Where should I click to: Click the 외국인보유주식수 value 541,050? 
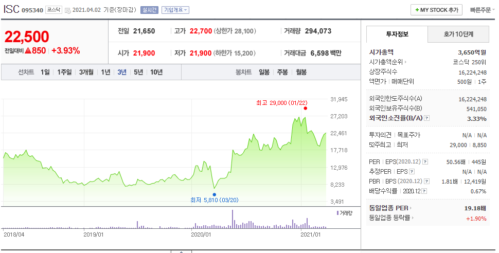coord(476,109)
